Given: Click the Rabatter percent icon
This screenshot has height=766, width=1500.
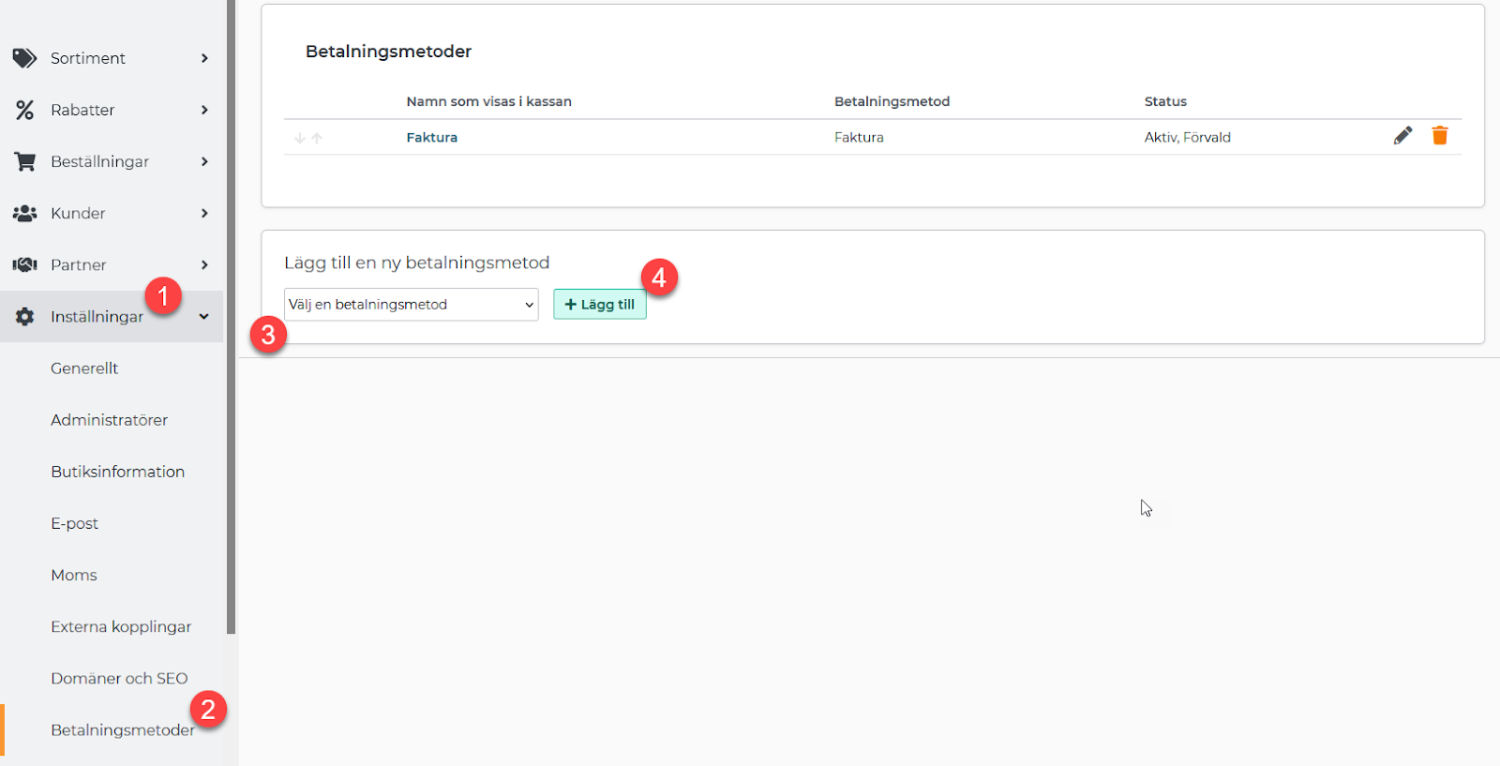Looking at the screenshot, I should coord(24,110).
